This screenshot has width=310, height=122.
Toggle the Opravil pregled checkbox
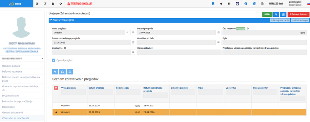tap(53, 60)
